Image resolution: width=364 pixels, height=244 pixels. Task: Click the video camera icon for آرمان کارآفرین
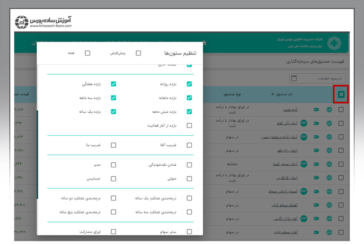(316, 178)
